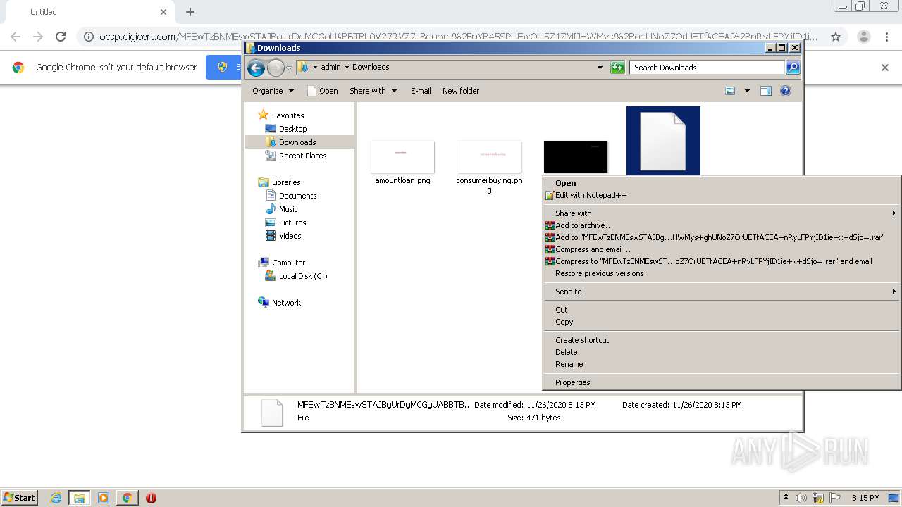Select Favorites in navigation pane

[288, 115]
